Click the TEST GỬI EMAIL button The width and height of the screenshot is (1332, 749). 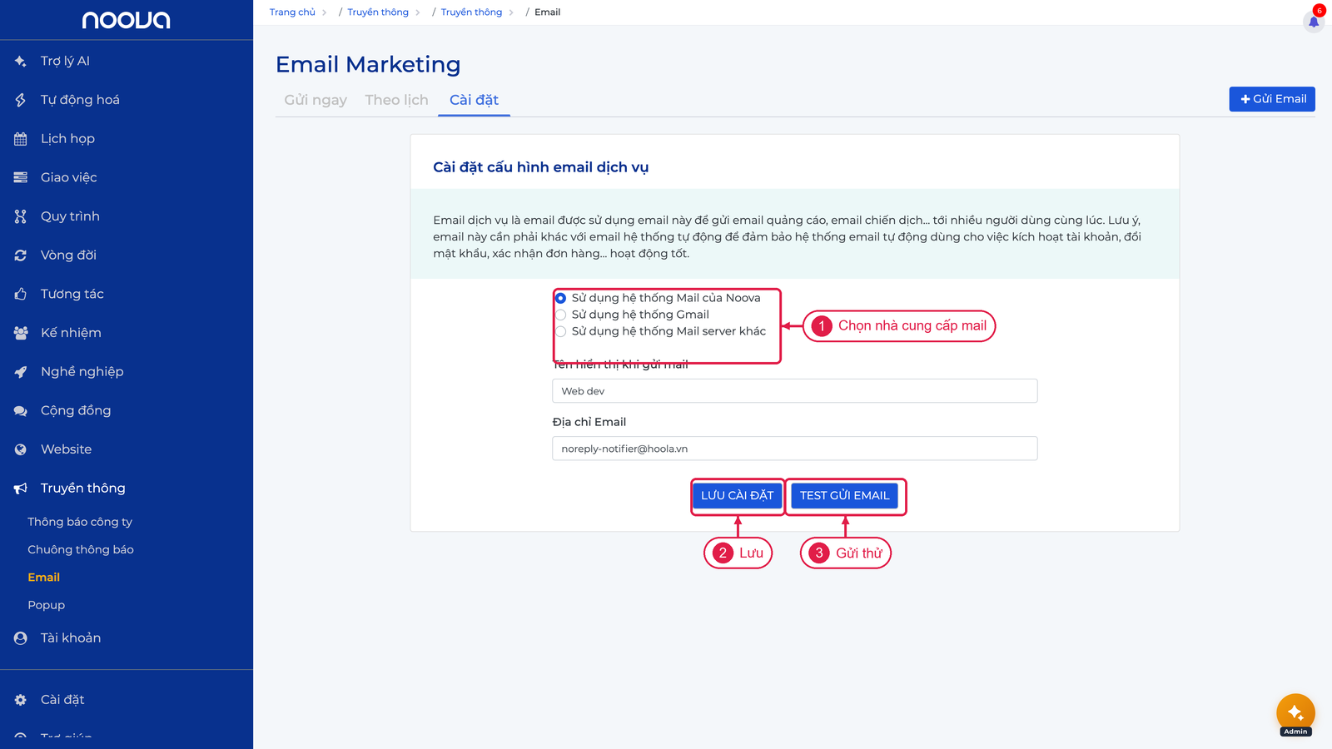pos(844,495)
